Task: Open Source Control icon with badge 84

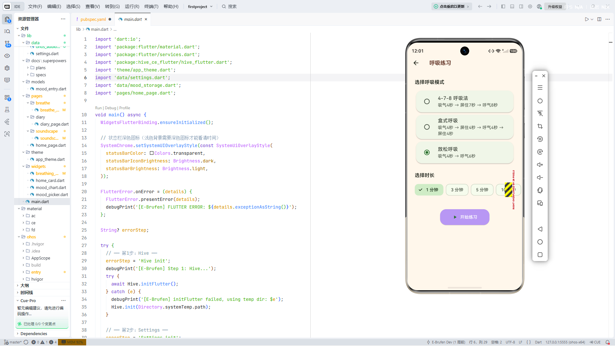Action: [x=7, y=44]
